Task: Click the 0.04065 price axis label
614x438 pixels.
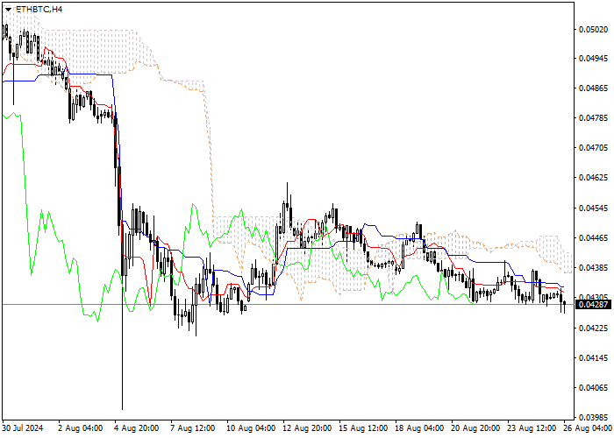Action: [593, 388]
